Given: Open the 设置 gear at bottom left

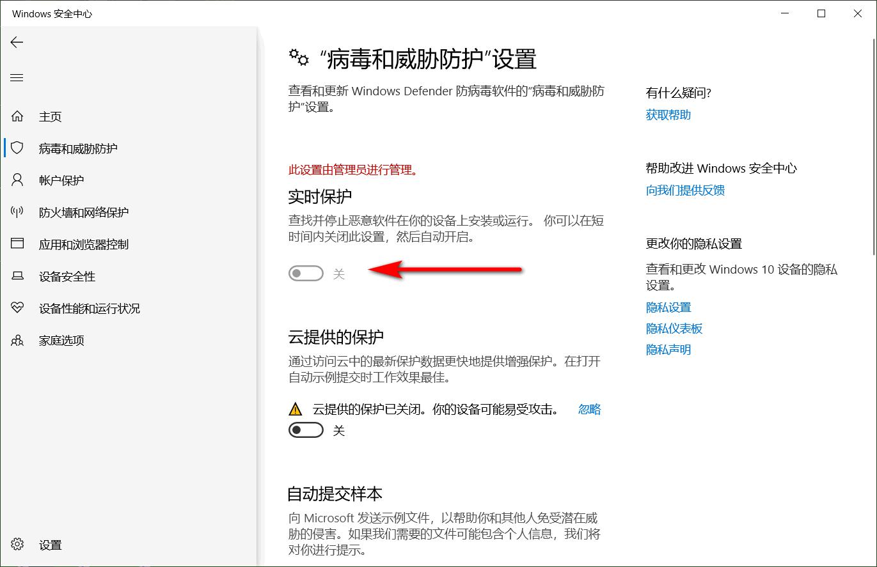Looking at the screenshot, I should click(50, 545).
